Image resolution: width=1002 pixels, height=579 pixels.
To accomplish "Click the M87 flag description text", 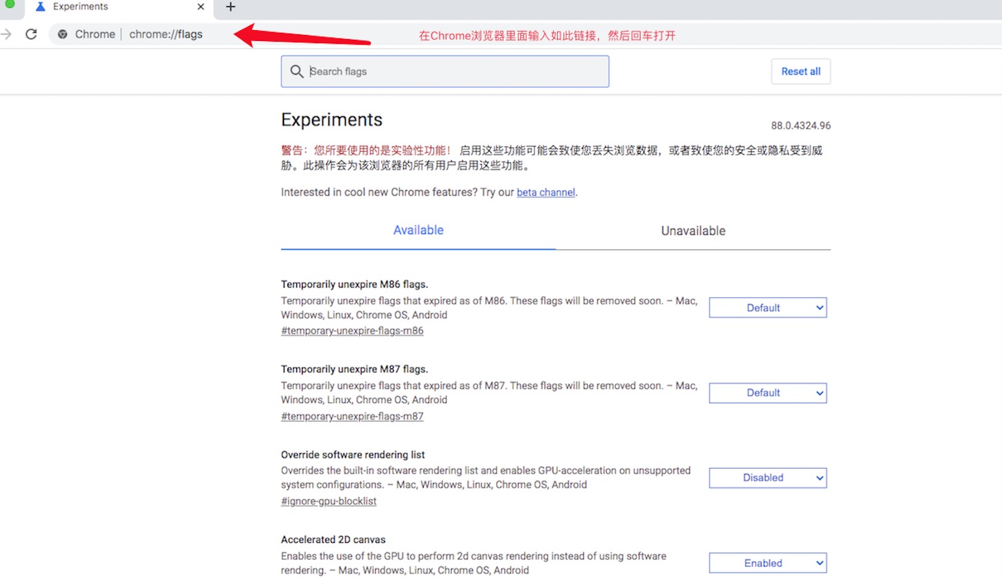I will (x=489, y=393).
